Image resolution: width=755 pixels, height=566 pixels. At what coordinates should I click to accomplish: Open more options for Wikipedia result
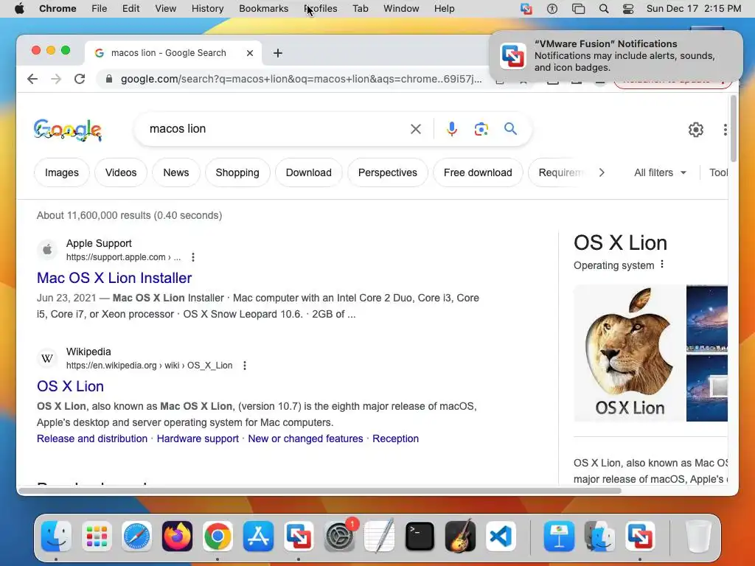[245, 366]
